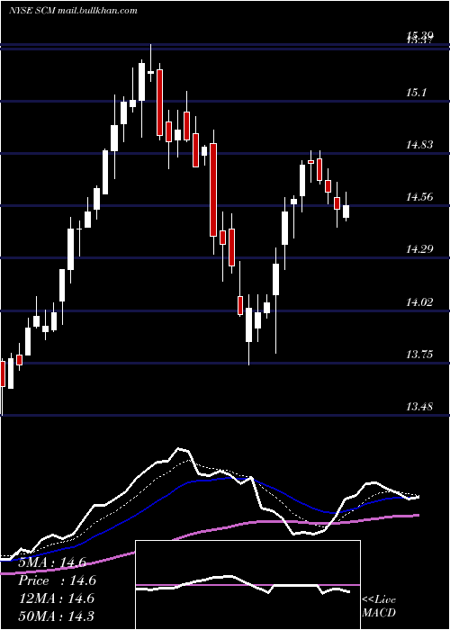Click the 13.48 price level label

coord(419,407)
